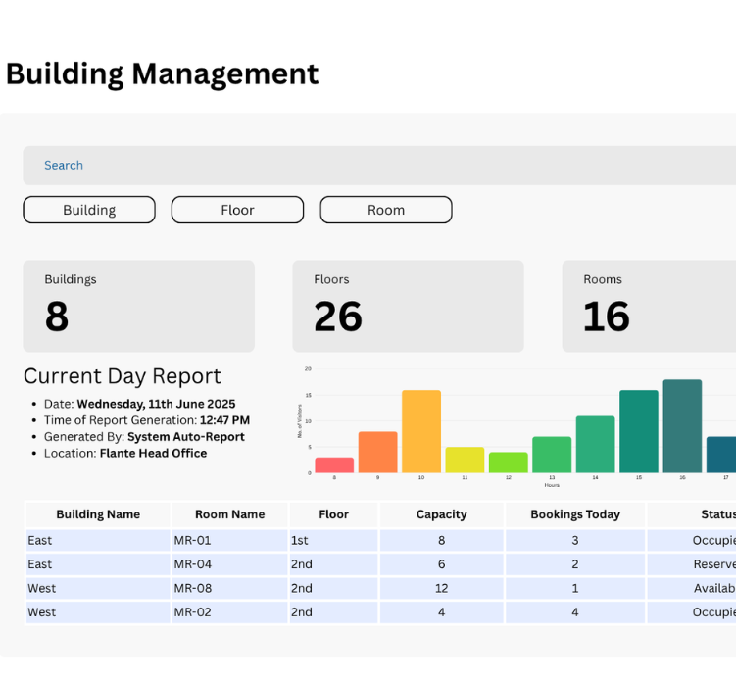736x682 pixels.
Task: Click the Bookings Today column header
Action: pos(575,514)
